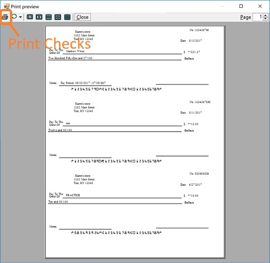Image resolution: width=270 pixels, height=263 pixels.
Task: Click payee name Matthew White
Action: coord(75,51)
